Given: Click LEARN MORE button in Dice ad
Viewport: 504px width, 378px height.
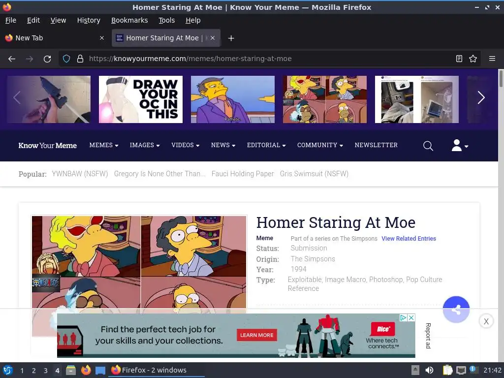Looking at the screenshot, I should click(x=256, y=335).
